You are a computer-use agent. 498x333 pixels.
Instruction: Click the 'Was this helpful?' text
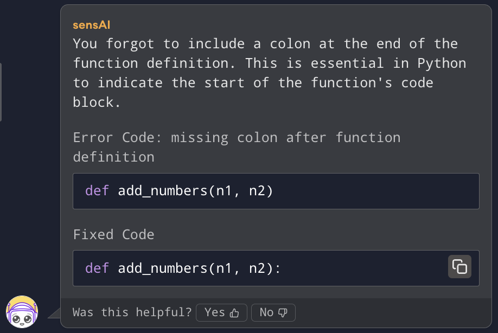(132, 312)
